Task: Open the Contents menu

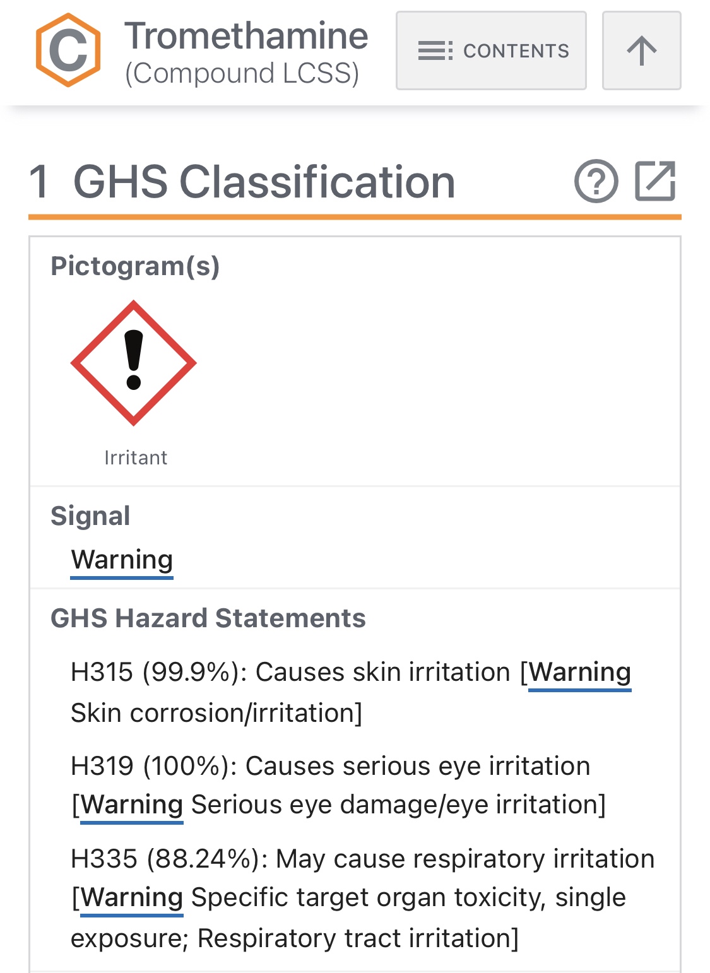Action: [491, 50]
